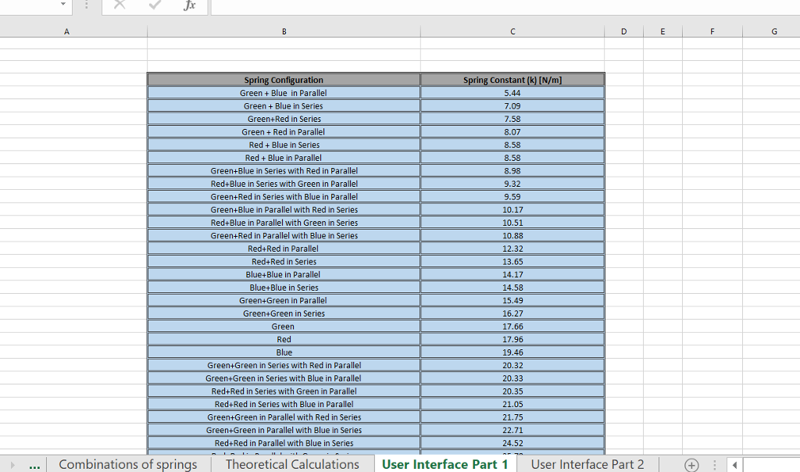Select cell Red+Red in Series
Screen dimensions: 800x472
[284, 261]
